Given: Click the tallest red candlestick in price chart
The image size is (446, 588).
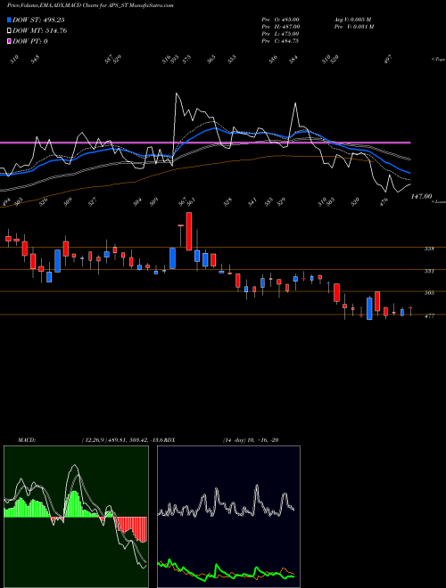Looking at the screenshot, I should pos(189,232).
